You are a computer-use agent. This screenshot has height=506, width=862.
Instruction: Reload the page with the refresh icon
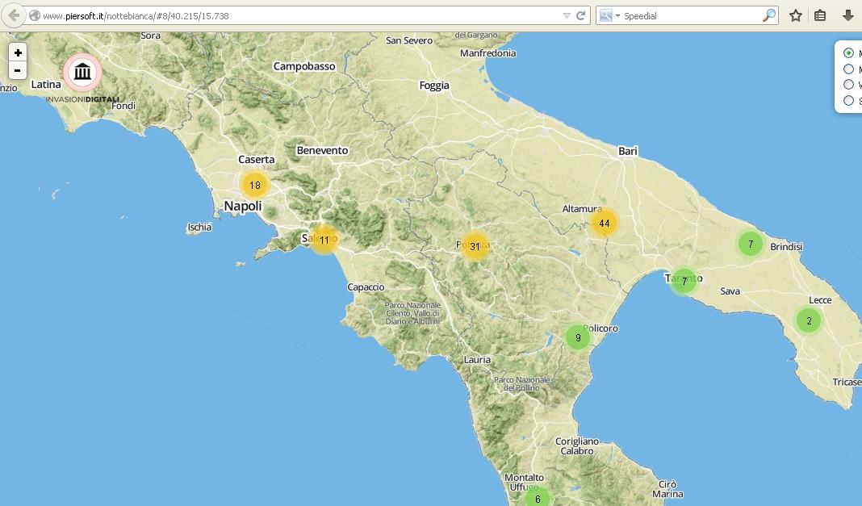coord(580,15)
